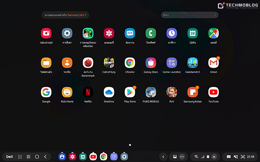260x162 pixels.
Task: Click the battery status icon
Action: (x=208, y=157)
